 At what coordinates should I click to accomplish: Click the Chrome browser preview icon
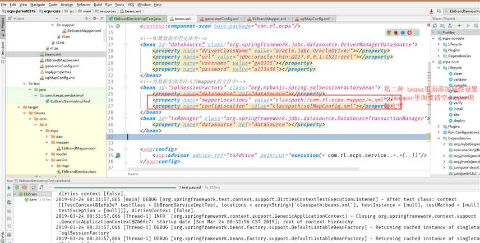(389, 32)
